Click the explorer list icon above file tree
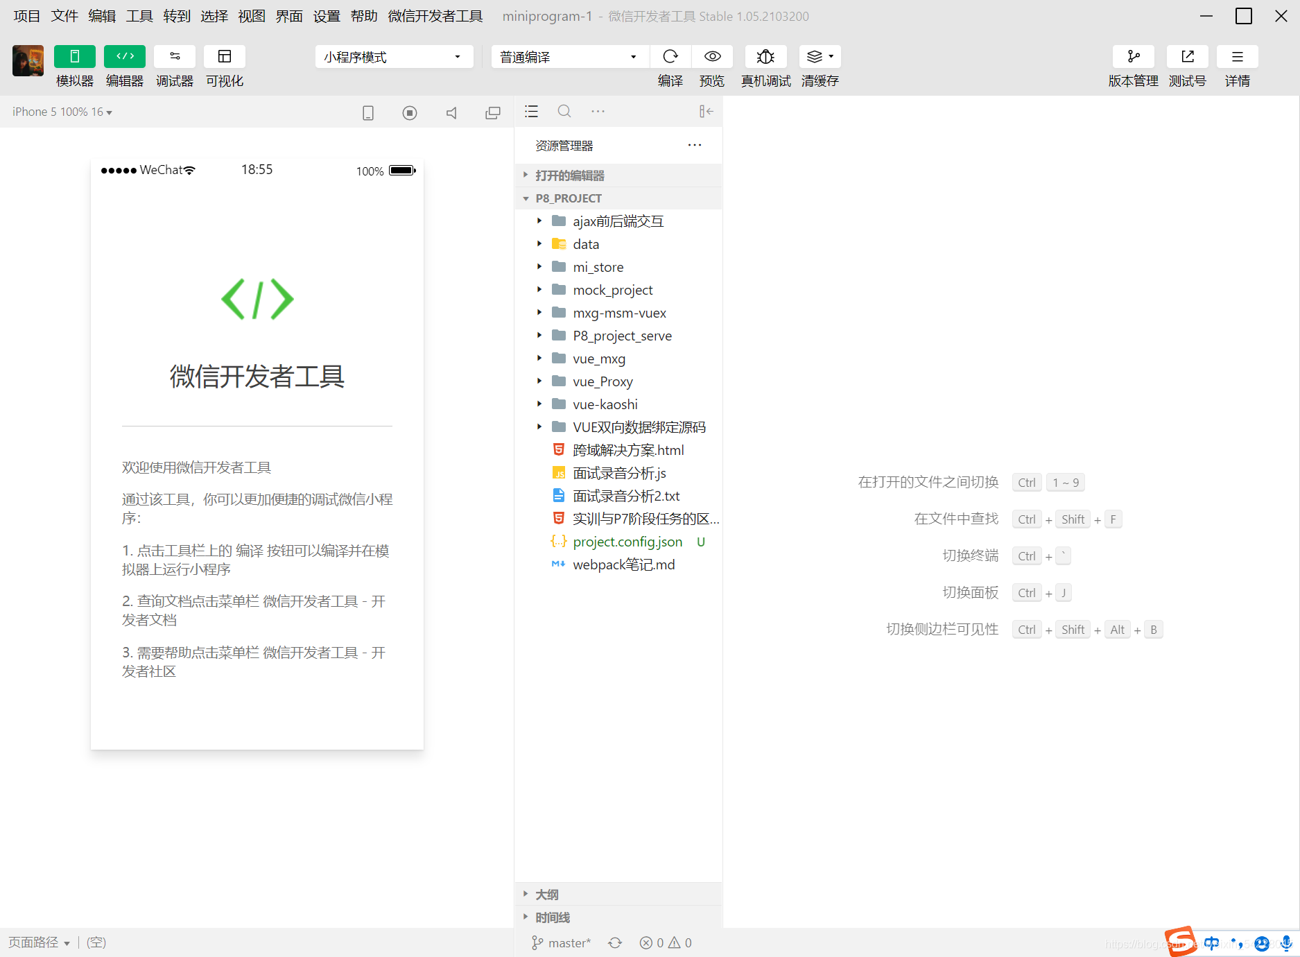The image size is (1300, 957). click(532, 111)
